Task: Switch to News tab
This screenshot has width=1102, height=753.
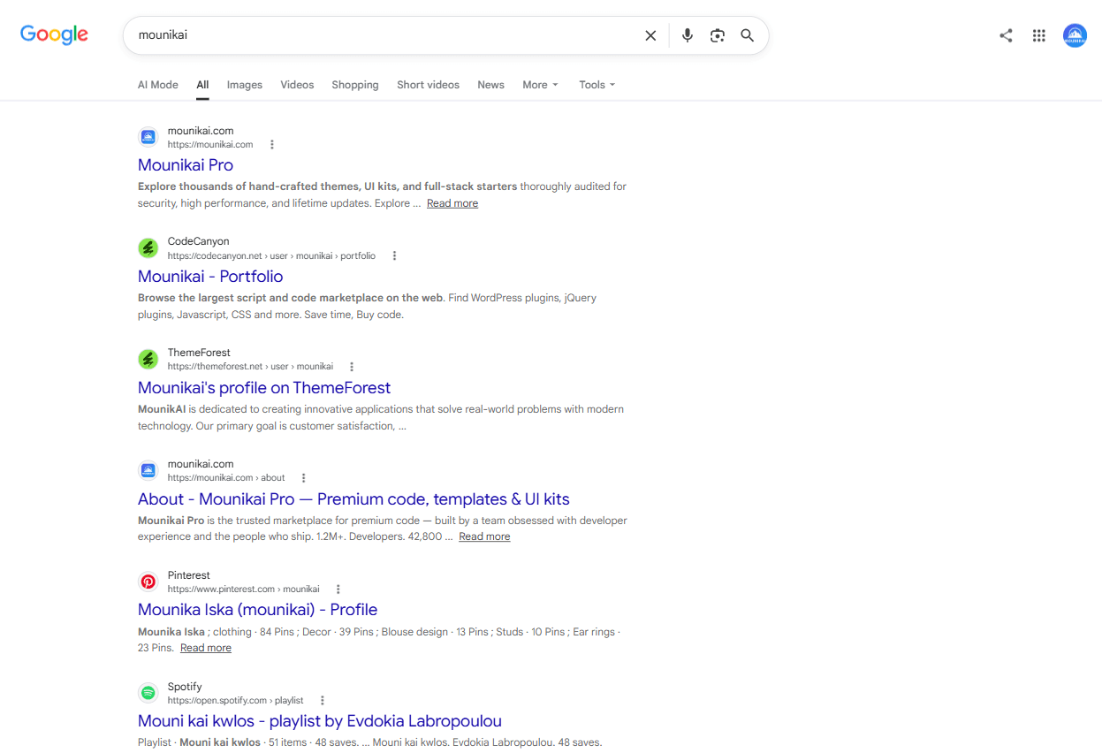Action: pos(490,85)
